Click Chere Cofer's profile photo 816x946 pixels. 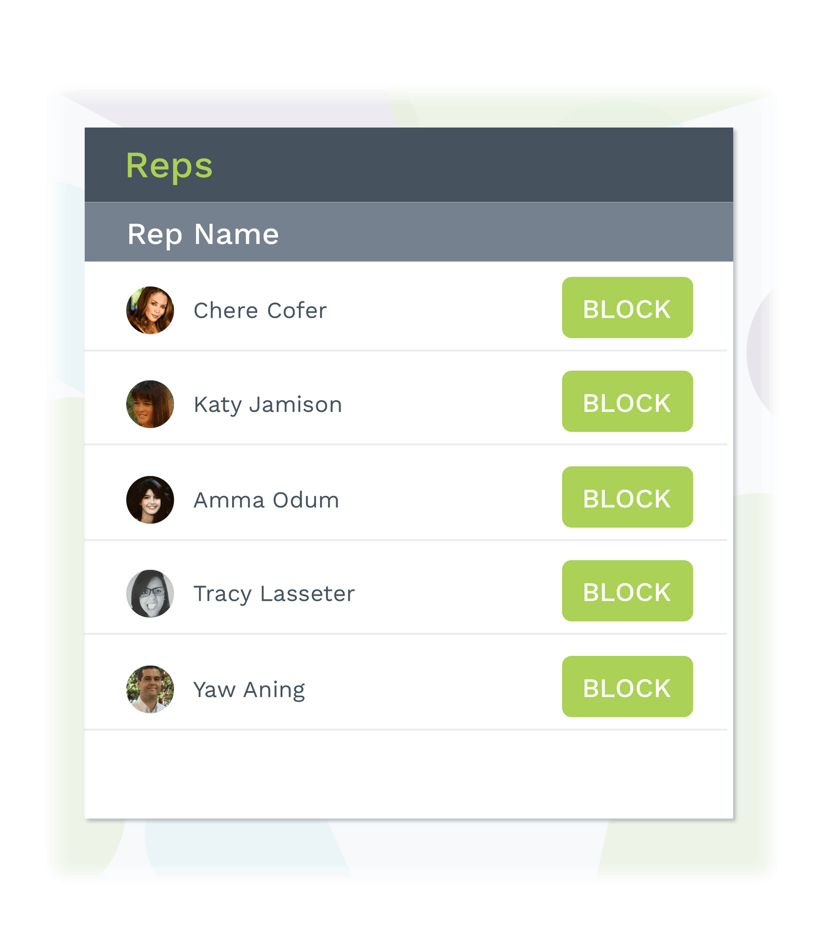tap(150, 310)
